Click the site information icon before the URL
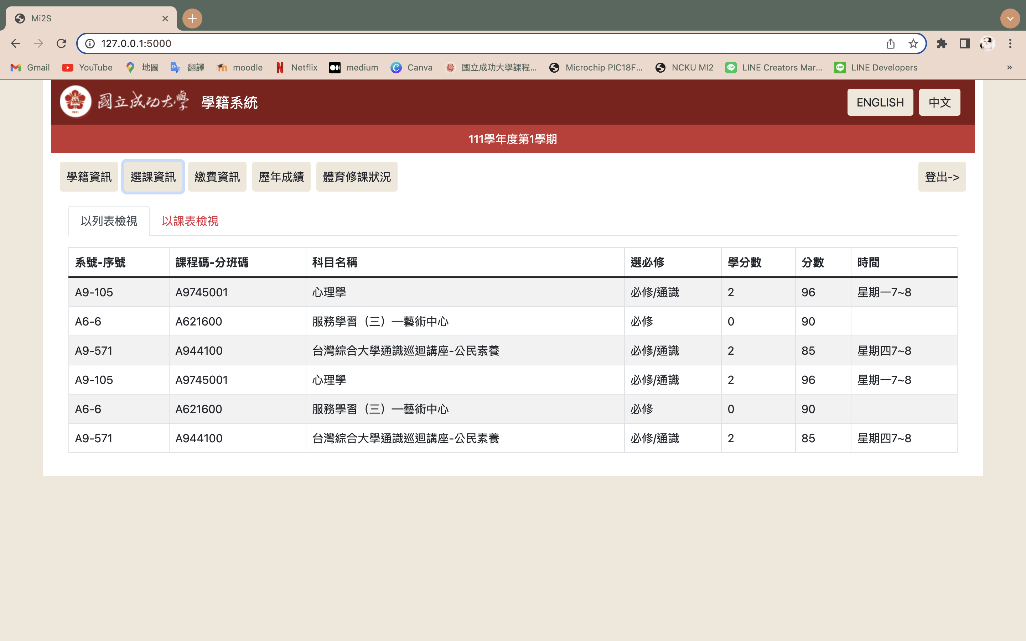Viewport: 1026px width, 641px height. [x=90, y=43]
